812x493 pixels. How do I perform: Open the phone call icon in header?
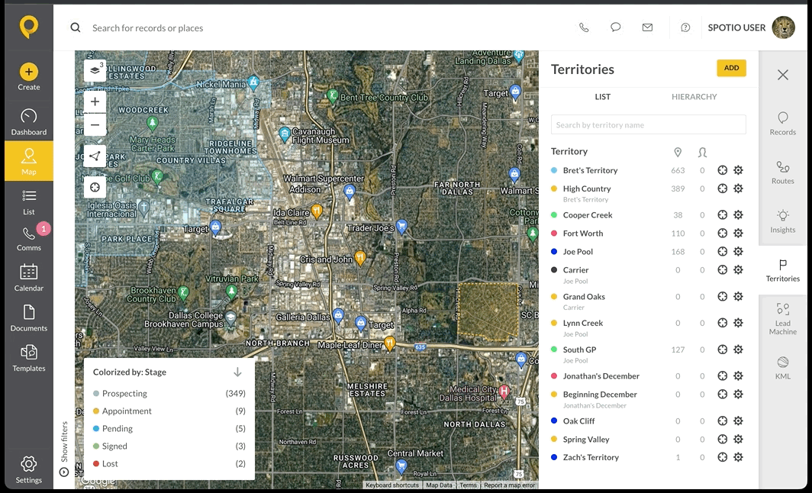coord(584,28)
